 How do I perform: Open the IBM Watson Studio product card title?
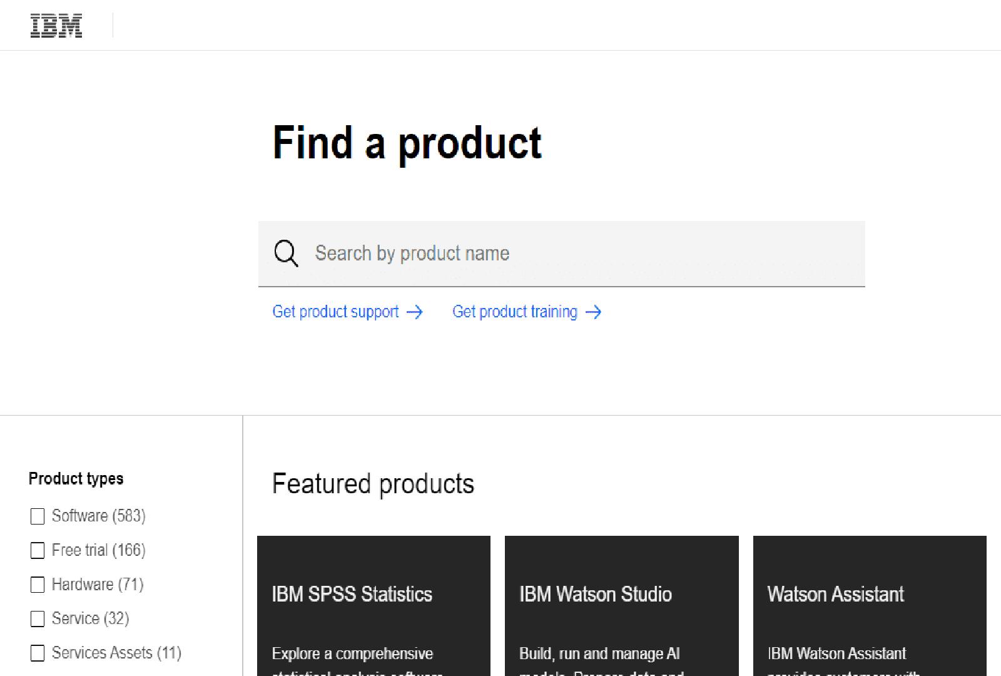pyautogui.click(x=595, y=594)
